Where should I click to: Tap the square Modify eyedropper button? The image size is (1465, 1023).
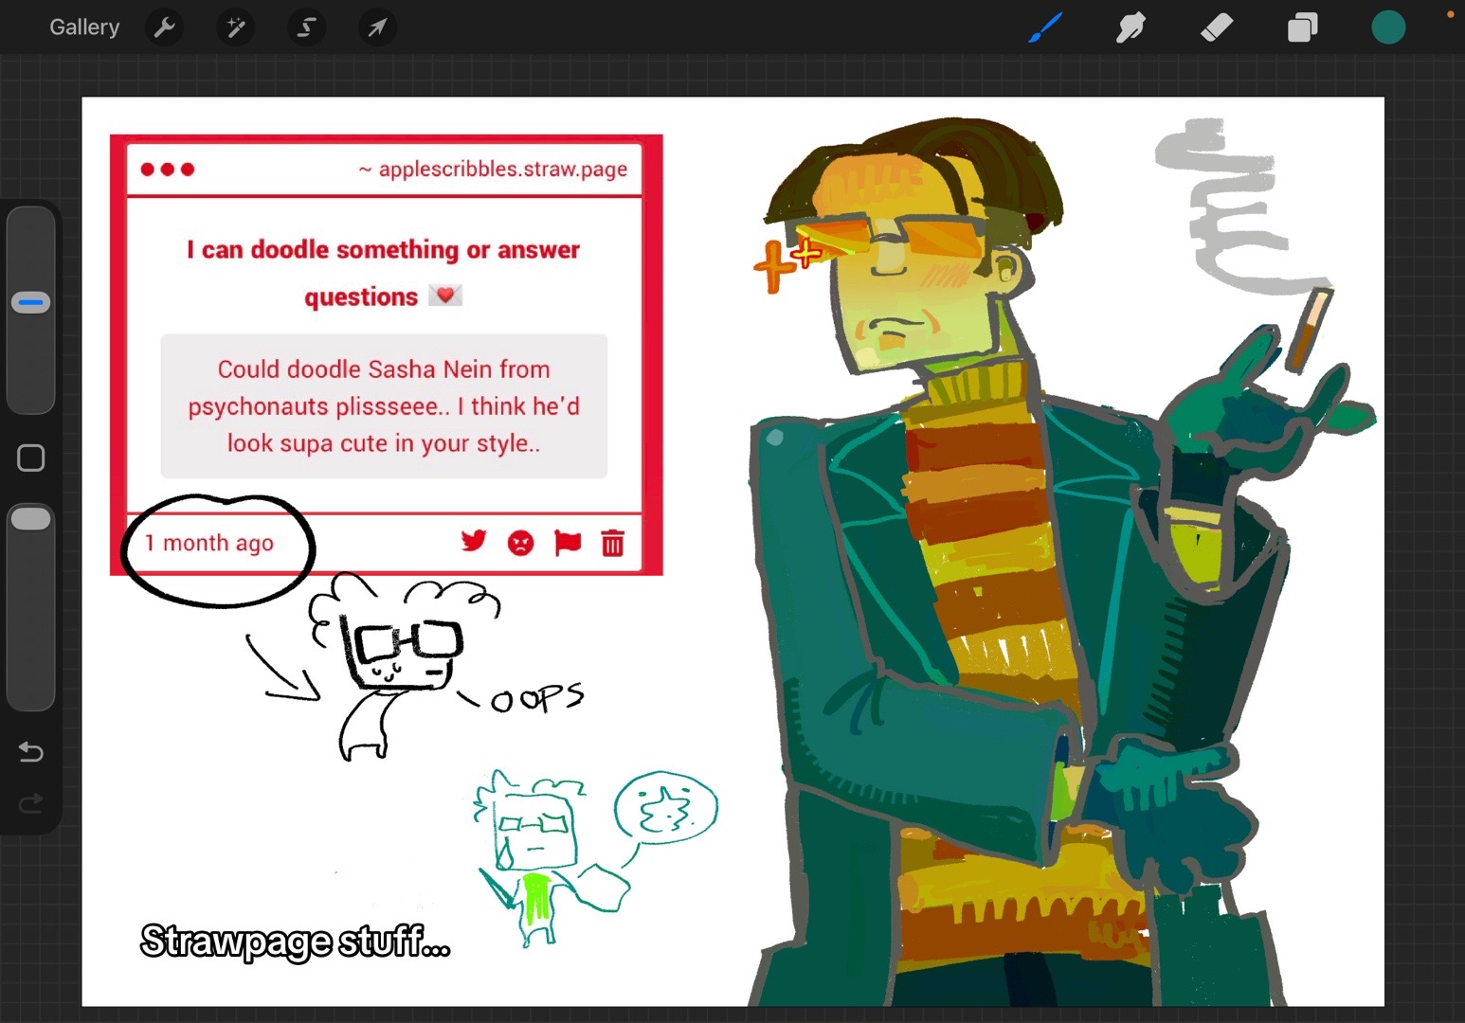coord(31,458)
